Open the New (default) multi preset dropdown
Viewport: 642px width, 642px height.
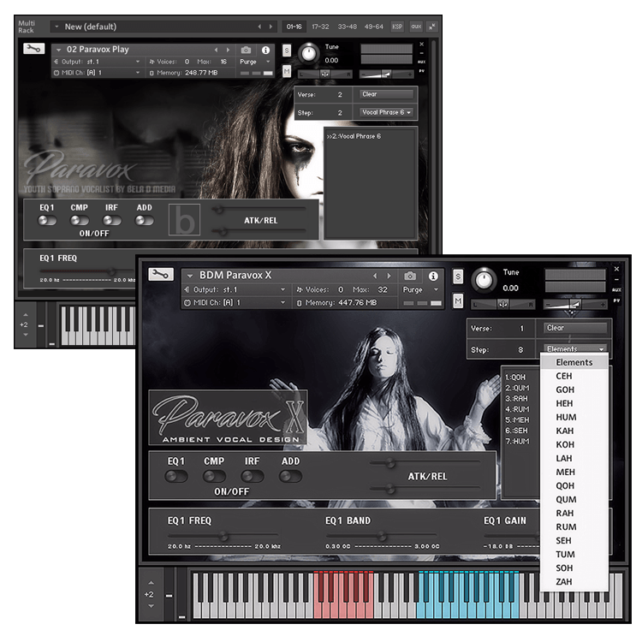(163, 27)
